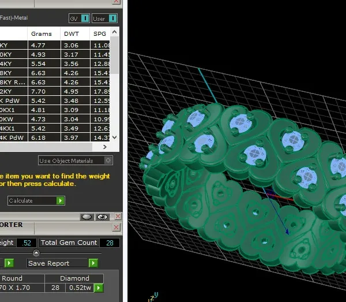Click the metal table scroll-down arrow
346x302 pixels.
[115, 137]
